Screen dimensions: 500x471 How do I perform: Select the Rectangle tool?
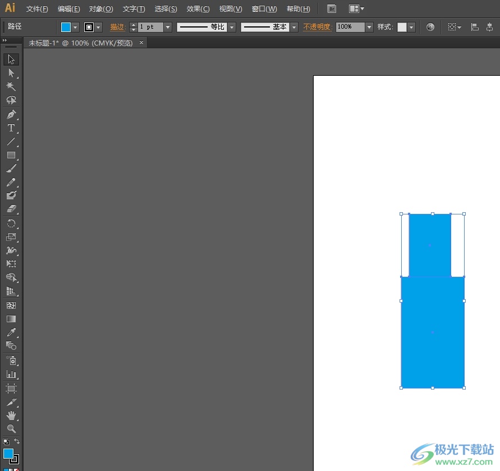(x=11, y=156)
